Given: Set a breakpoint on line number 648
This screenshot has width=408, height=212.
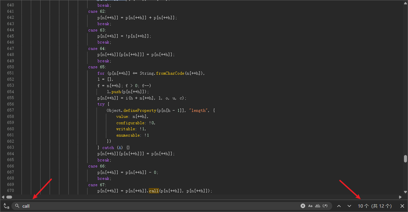Looking at the screenshot, I should pos(10,55).
